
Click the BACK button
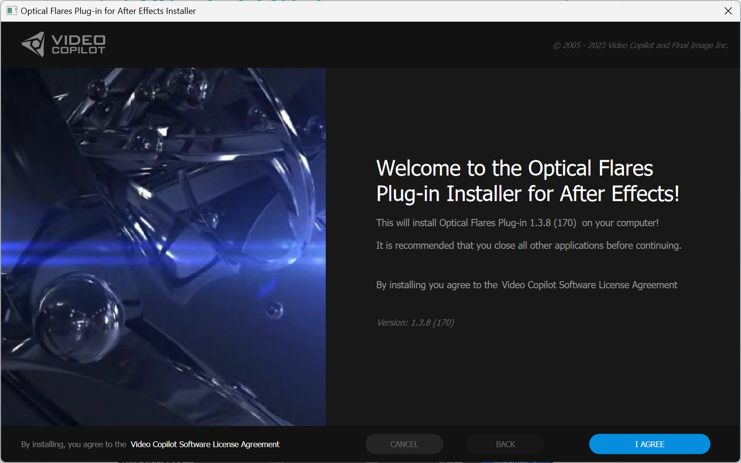[505, 444]
